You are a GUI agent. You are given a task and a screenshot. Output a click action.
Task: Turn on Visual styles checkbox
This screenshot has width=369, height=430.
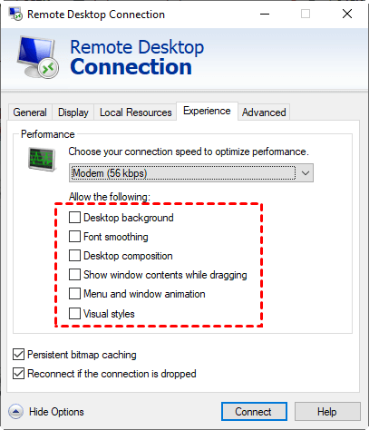click(74, 314)
